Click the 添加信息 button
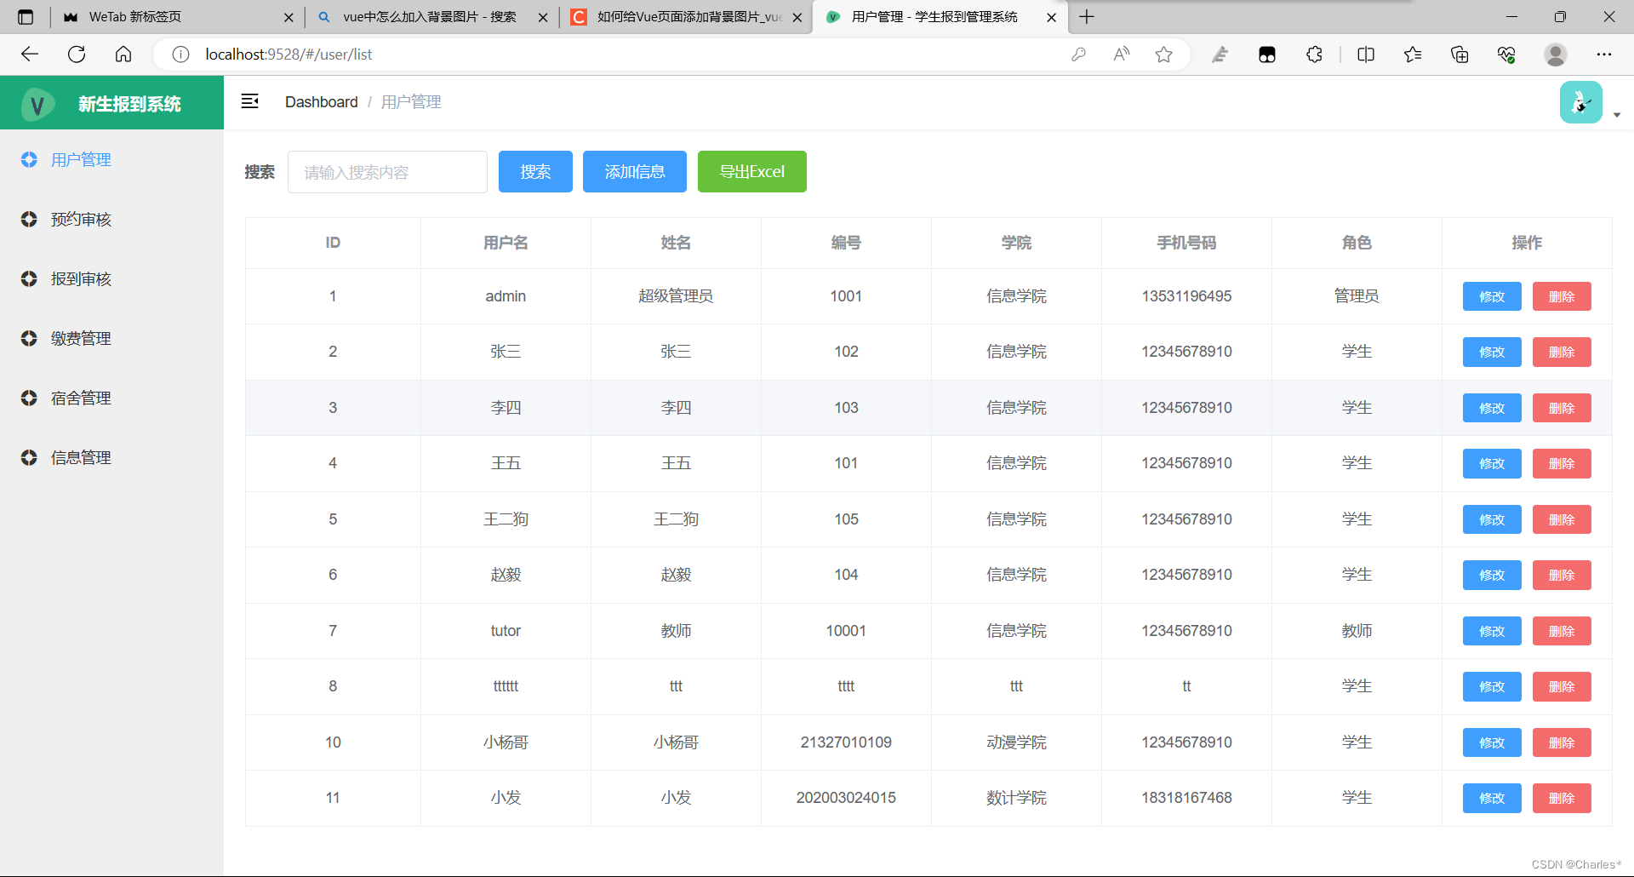 coord(635,172)
